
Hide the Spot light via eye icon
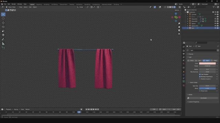(216, 28)
